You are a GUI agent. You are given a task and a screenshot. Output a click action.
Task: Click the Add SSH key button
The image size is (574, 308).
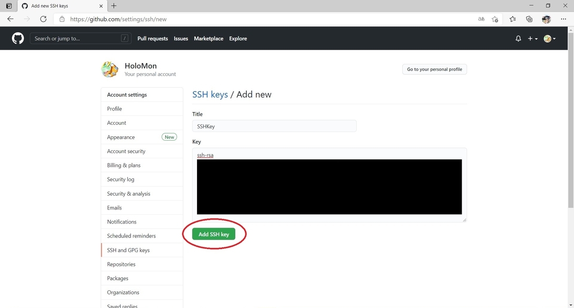pyautogui.click(x=214, y=234)
